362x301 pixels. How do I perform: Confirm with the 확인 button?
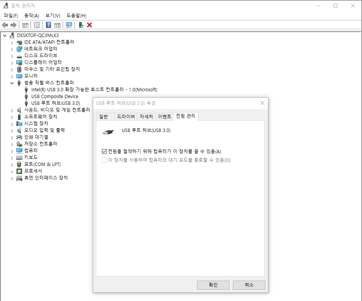click(213, 285)
